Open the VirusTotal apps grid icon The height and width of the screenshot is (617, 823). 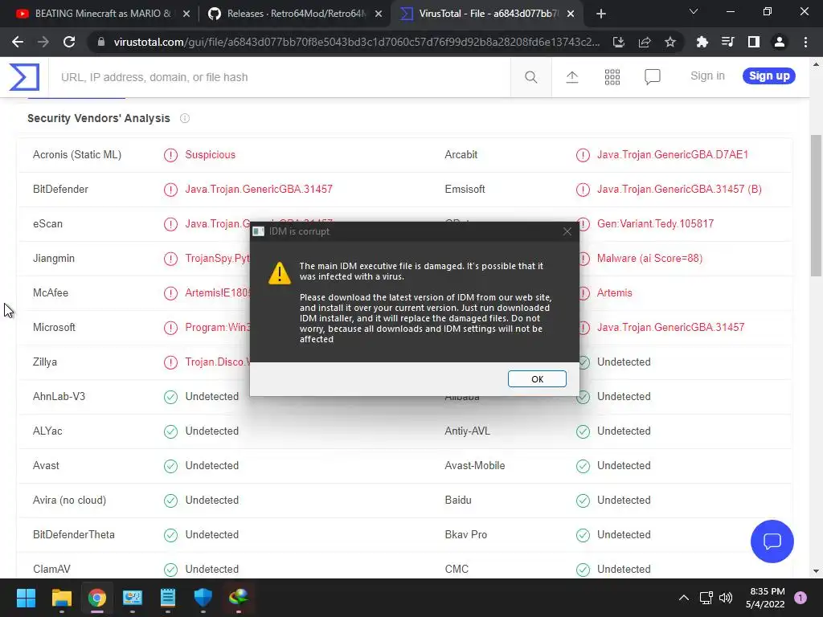point(612,77)
